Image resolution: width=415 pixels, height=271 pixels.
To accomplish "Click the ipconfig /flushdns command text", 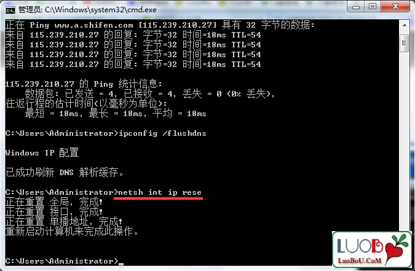I will pyautogui.click(x=162, y=133).
